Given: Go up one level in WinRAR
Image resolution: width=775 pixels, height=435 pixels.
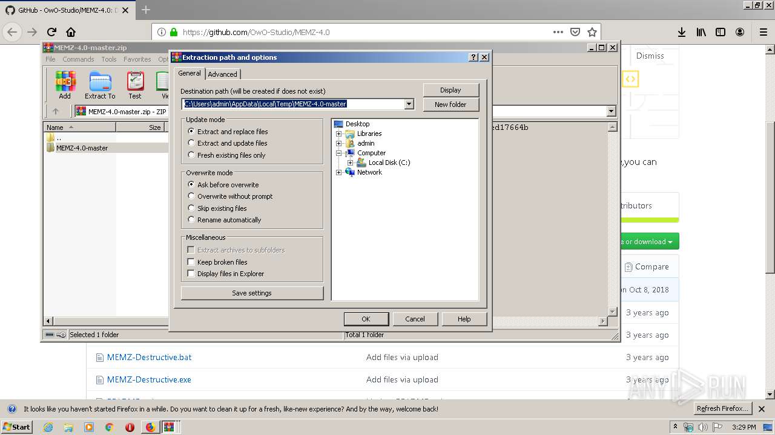Looking at the screenshot, I should click(56, 111).
